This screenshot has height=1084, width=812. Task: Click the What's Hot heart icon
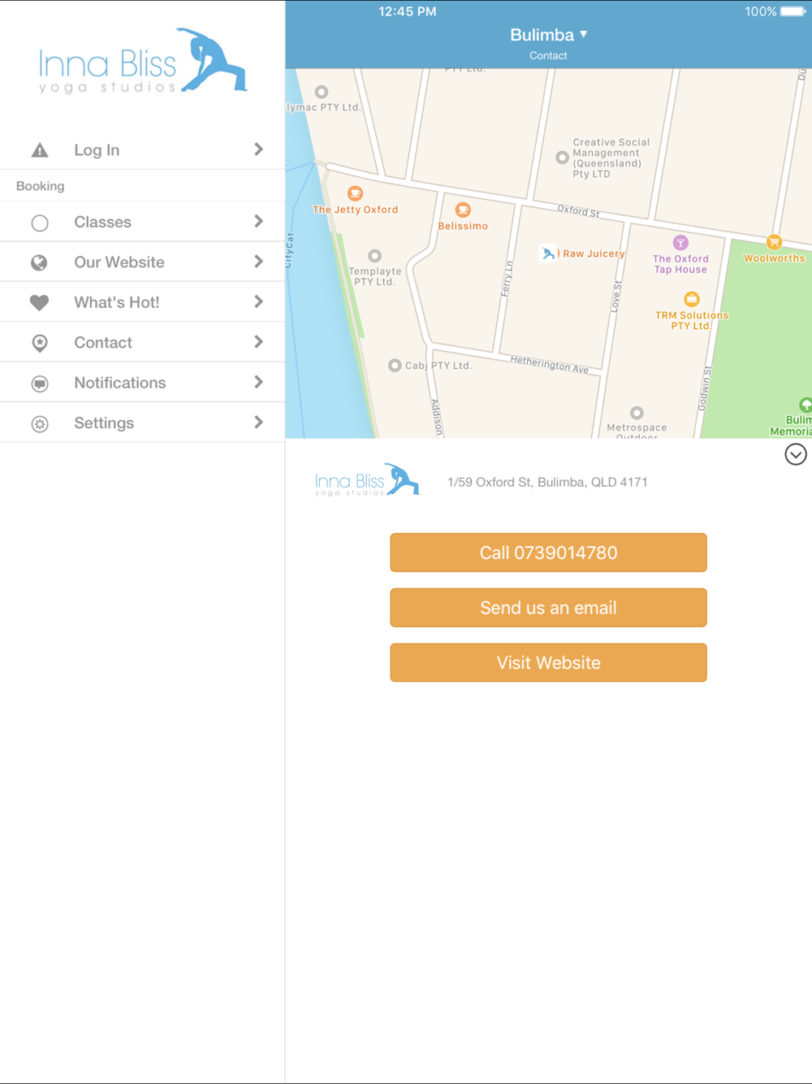point(39,302)
